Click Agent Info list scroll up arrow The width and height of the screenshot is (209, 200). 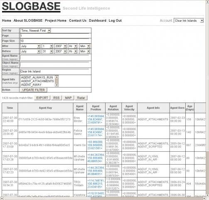click(57, 77)
